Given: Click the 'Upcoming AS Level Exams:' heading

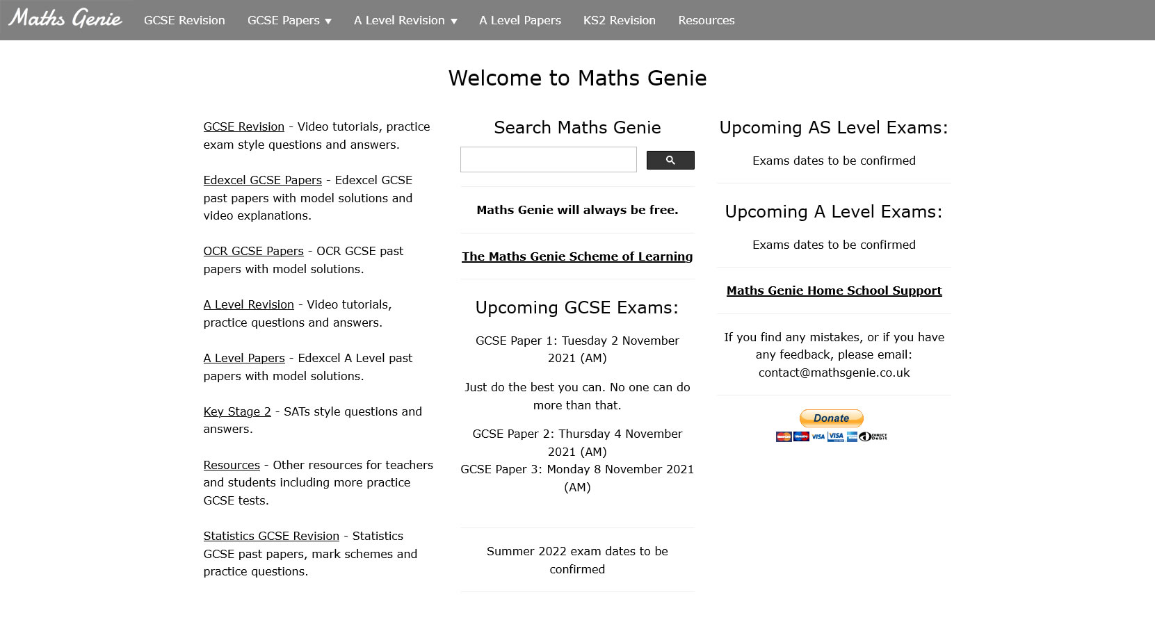Looking at the screenshot, I should 834,127.
